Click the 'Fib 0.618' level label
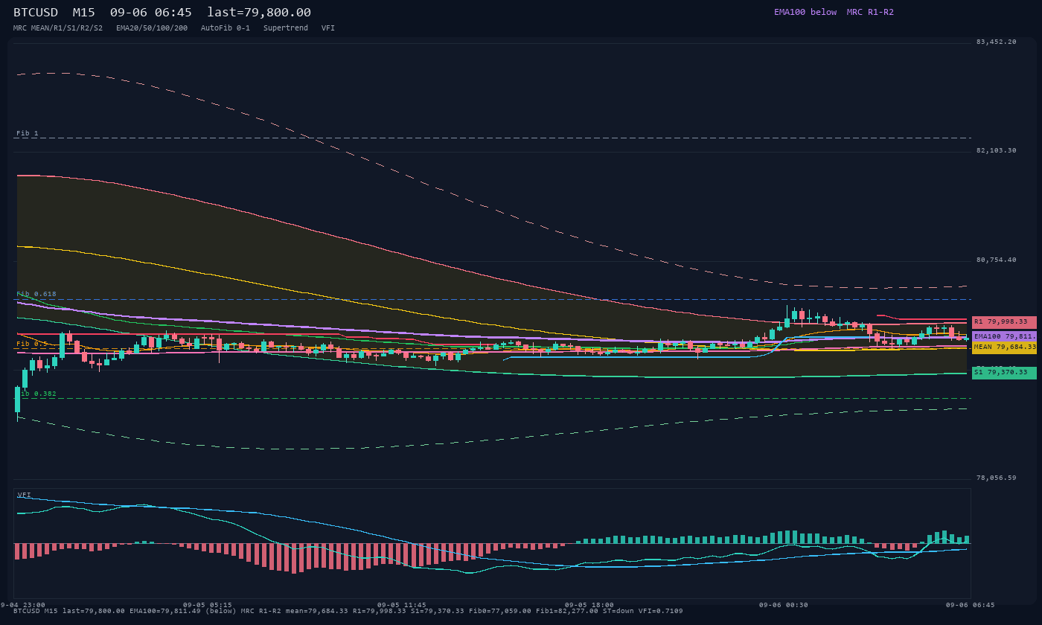 tap(36, 294)
